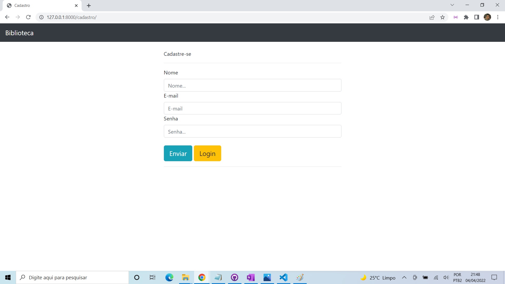Toggle the bookmark star for this page

point(443,17)
